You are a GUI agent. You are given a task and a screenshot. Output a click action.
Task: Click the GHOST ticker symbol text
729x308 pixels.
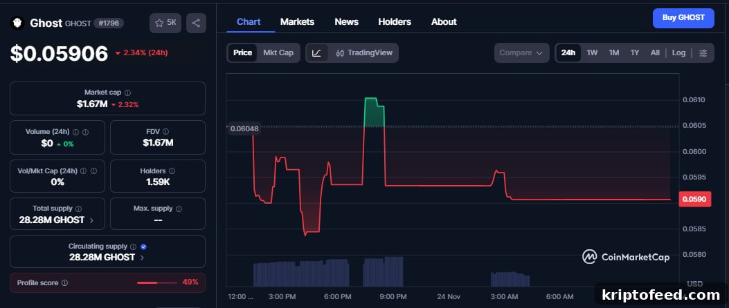click(78, 23)
